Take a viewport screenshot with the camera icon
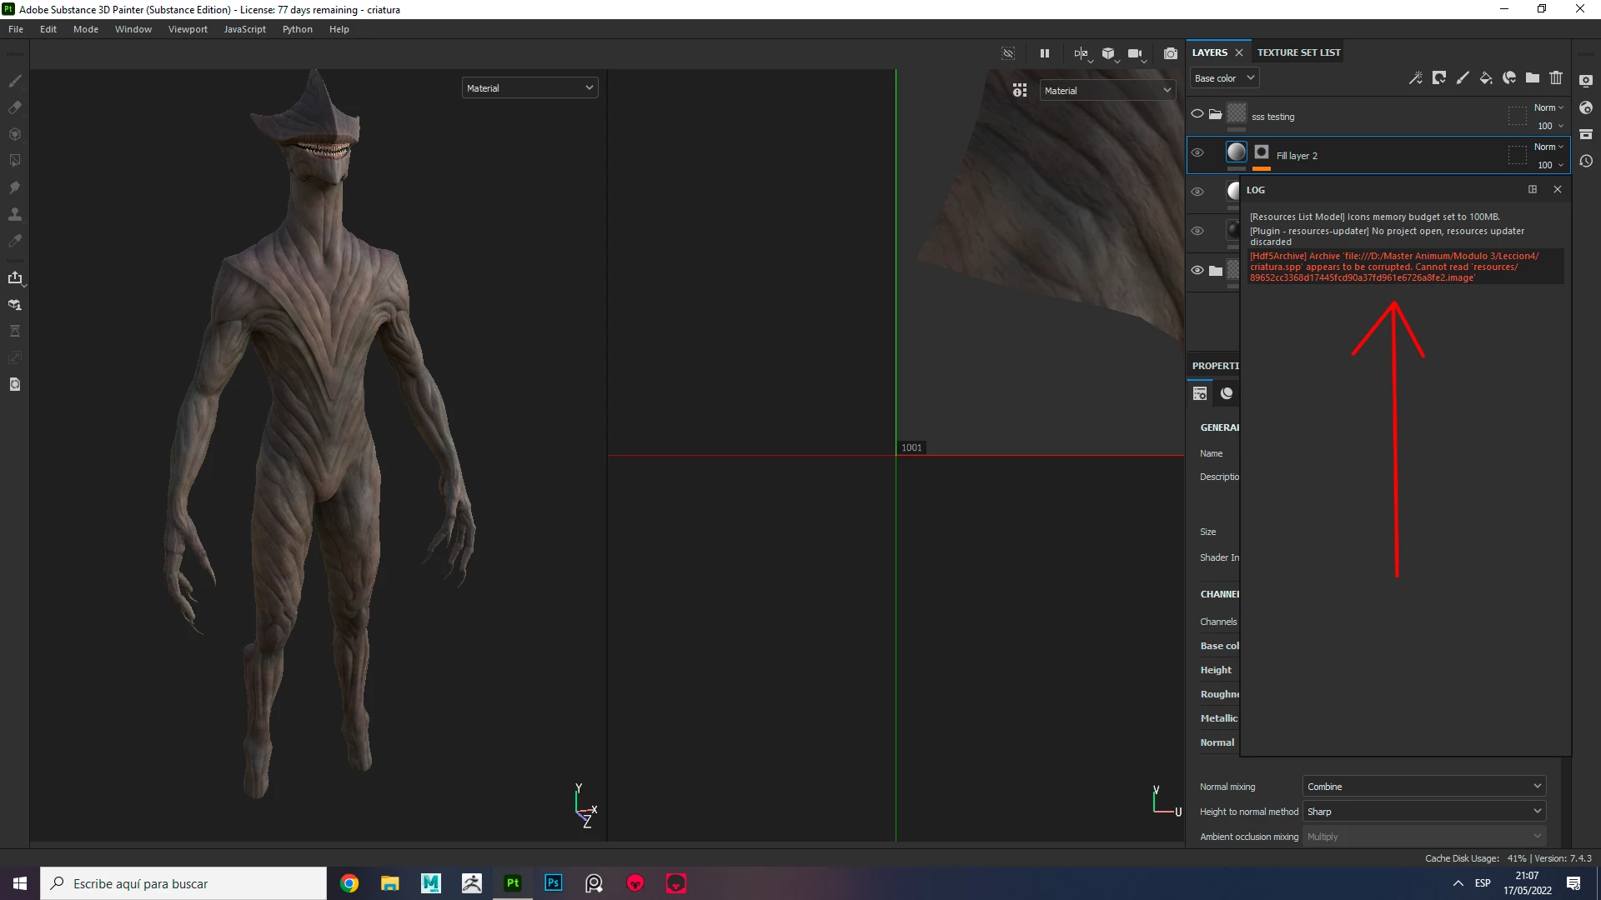 1171,53
